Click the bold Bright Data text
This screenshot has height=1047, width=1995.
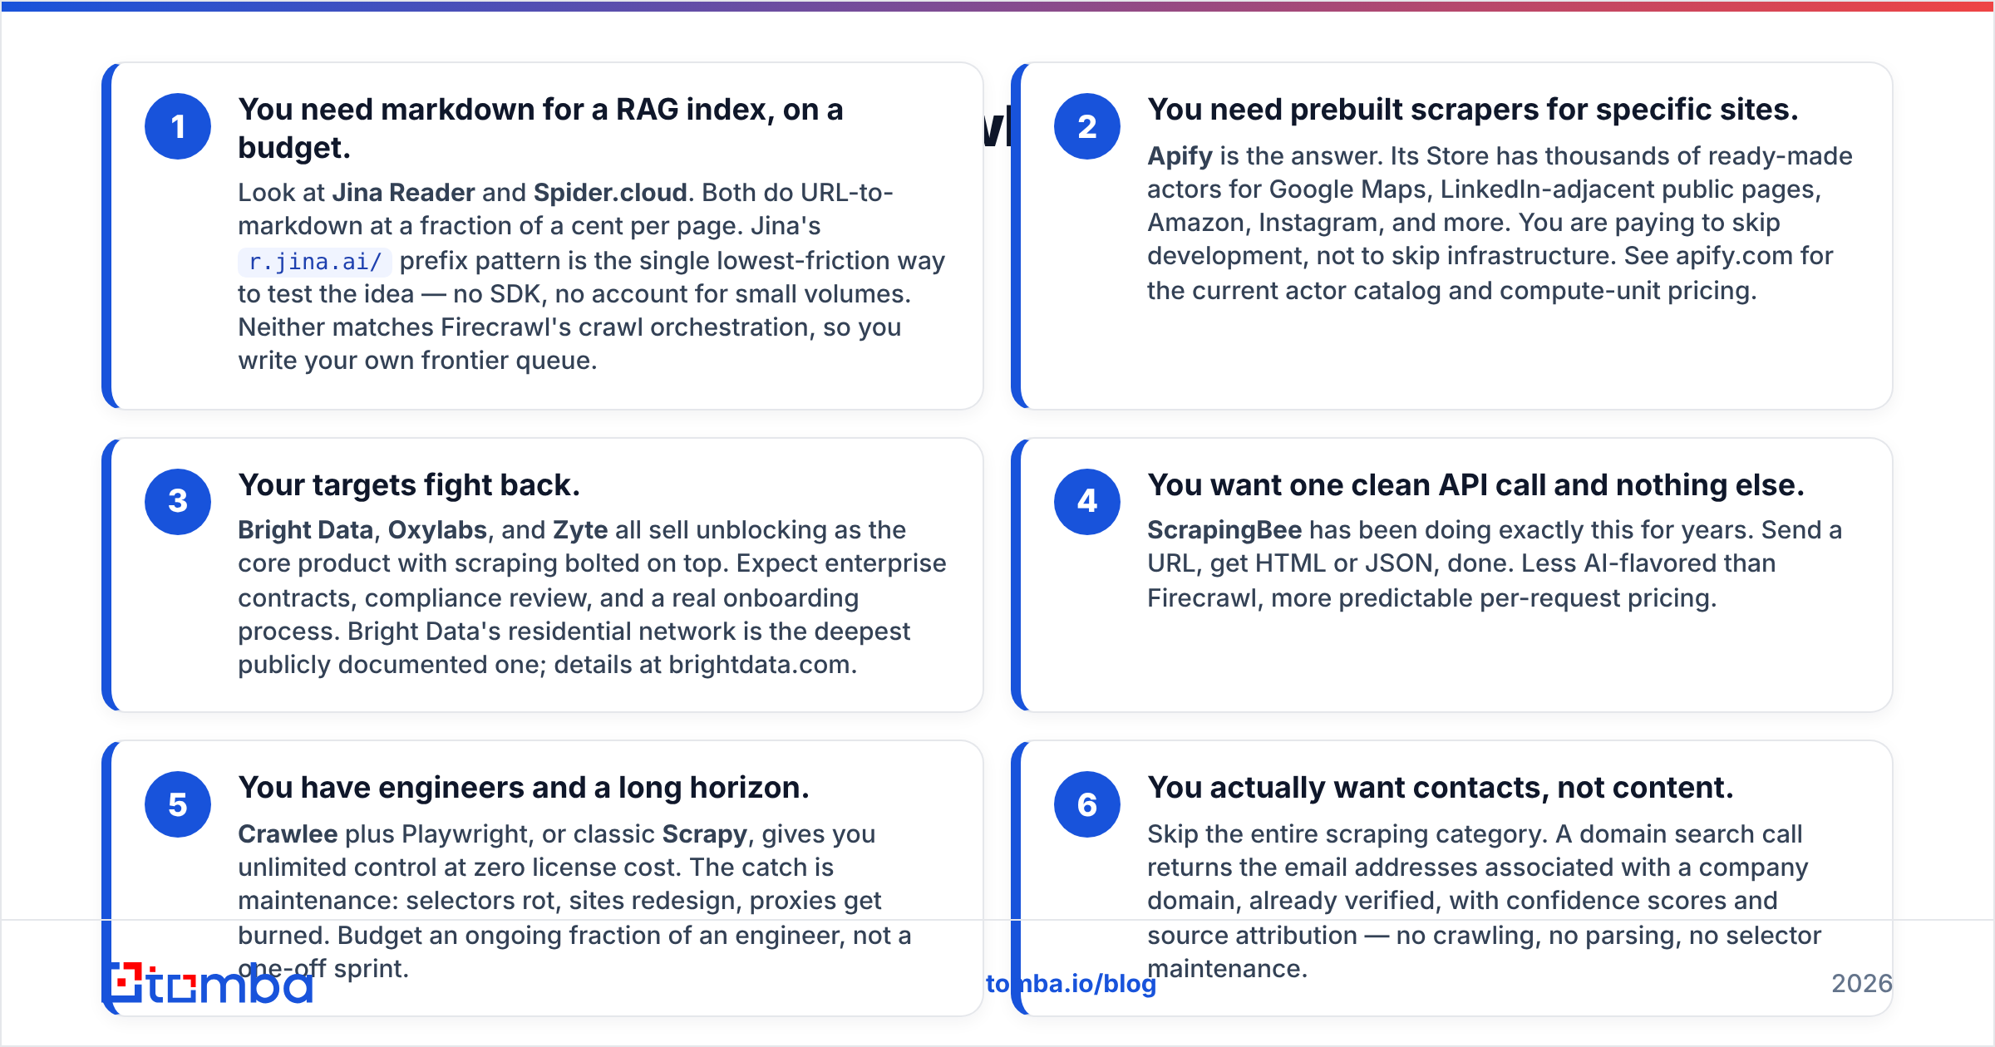(305, 530)
